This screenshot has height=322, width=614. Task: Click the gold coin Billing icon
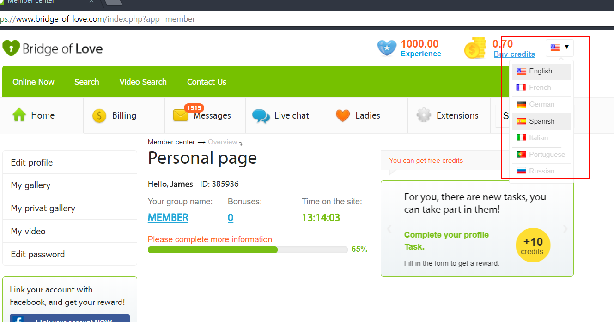(x=99, y=116)
